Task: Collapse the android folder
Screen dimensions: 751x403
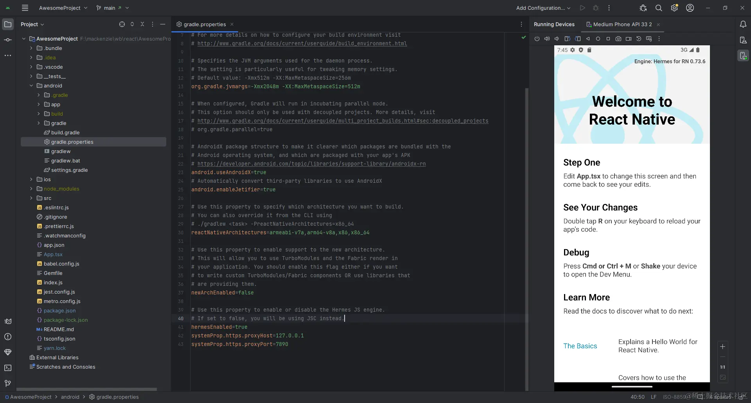Action: point(31,86)
